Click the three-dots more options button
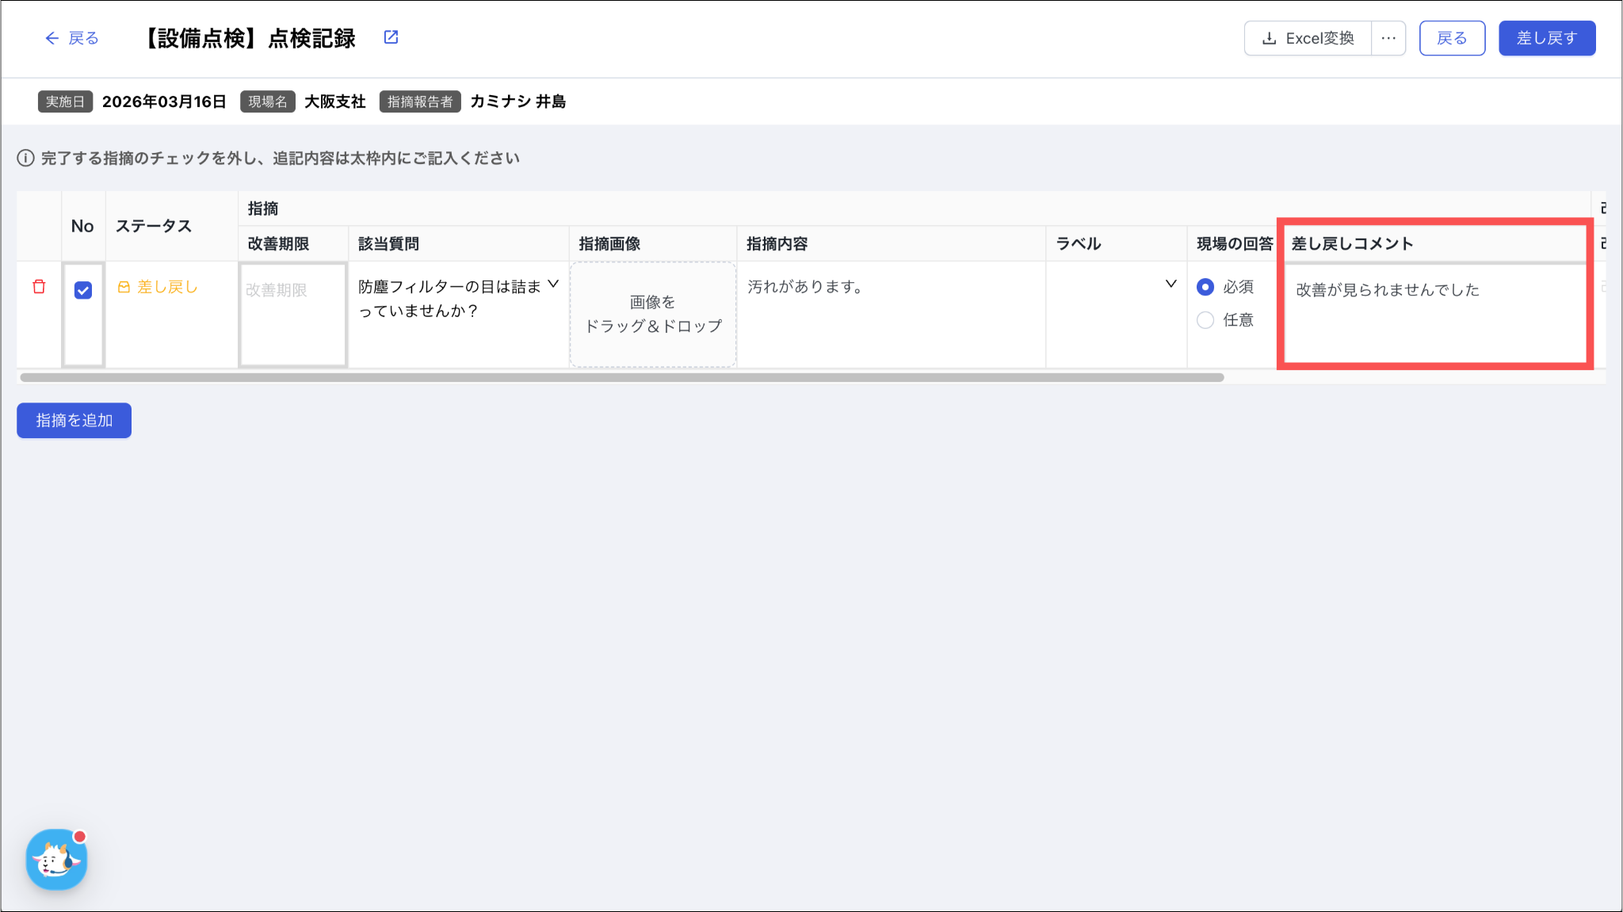 1388,38
